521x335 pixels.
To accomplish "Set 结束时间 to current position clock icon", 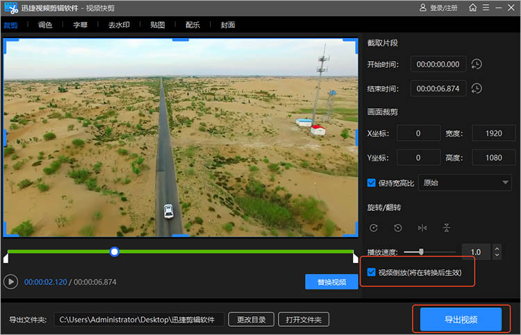I will [477, 89].
